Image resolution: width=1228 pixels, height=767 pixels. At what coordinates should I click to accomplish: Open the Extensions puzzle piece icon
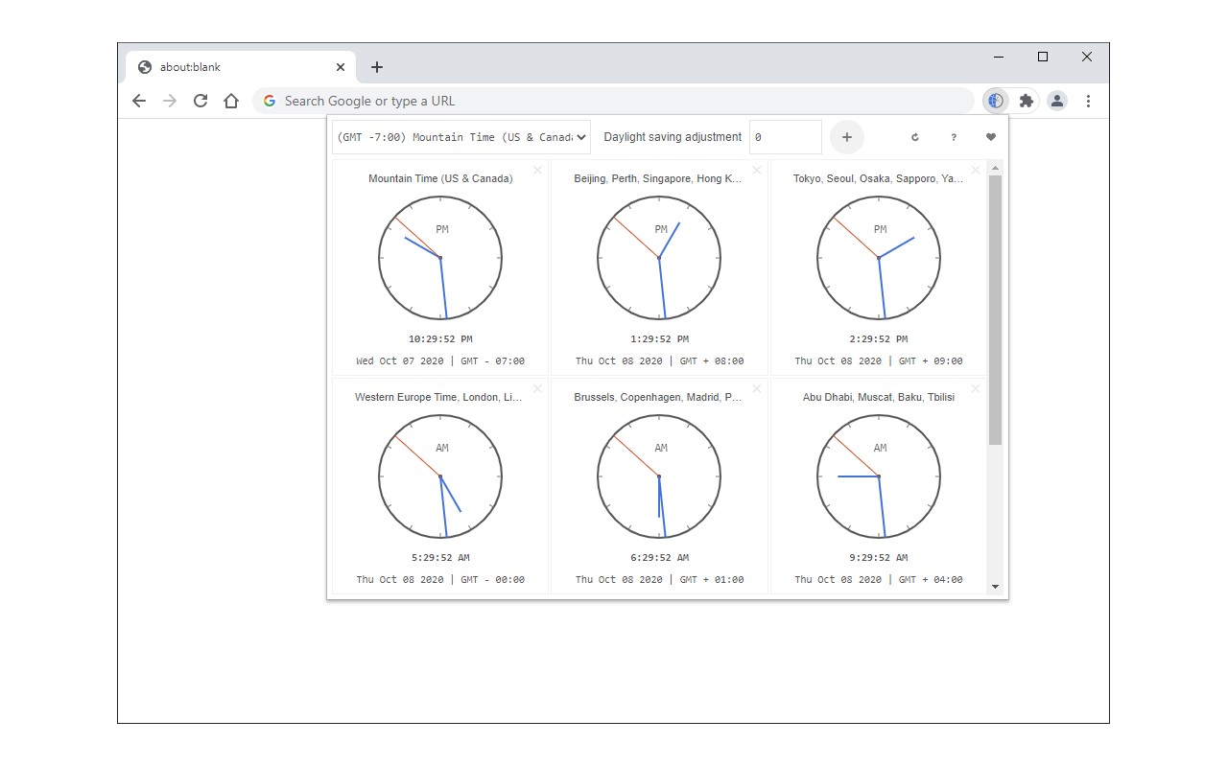[x=1027, y=101]
